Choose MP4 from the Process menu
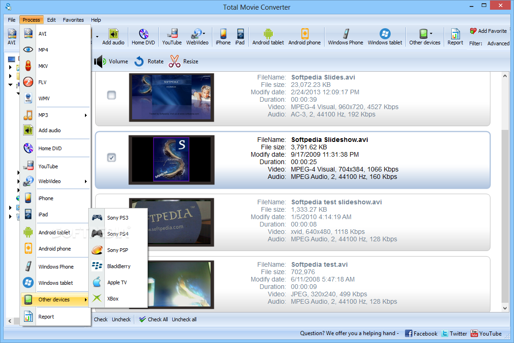 click(x=55, y=50)
